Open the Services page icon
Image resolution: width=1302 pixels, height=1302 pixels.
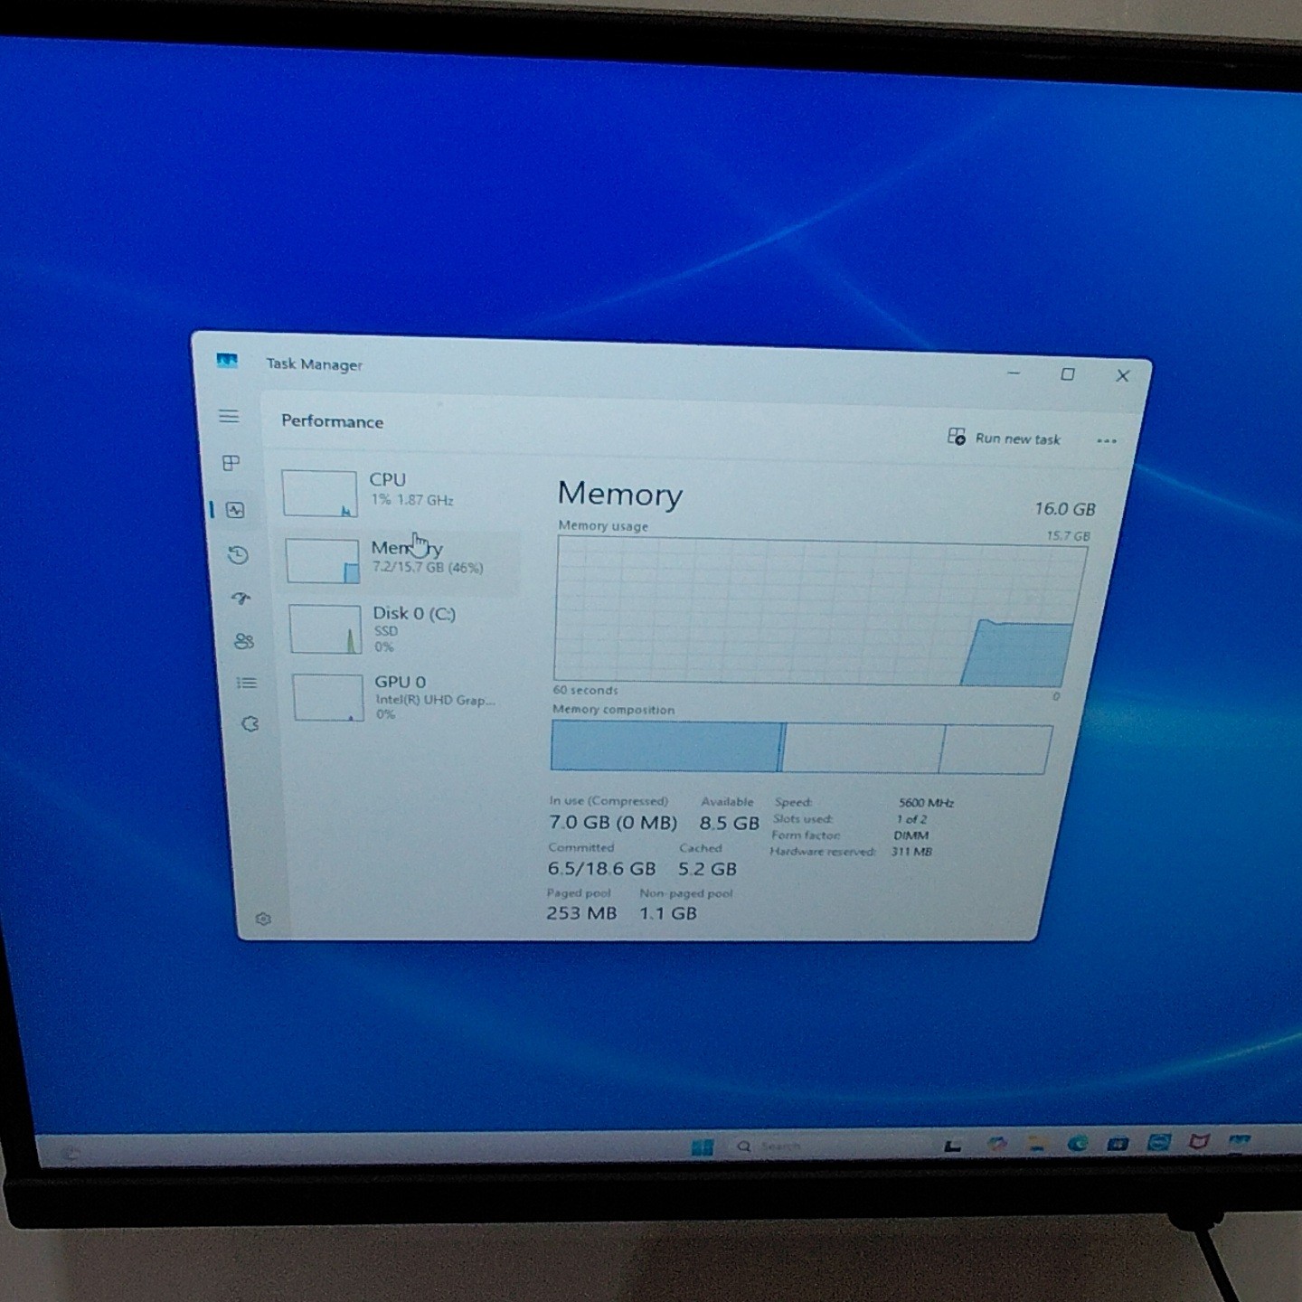250,724
